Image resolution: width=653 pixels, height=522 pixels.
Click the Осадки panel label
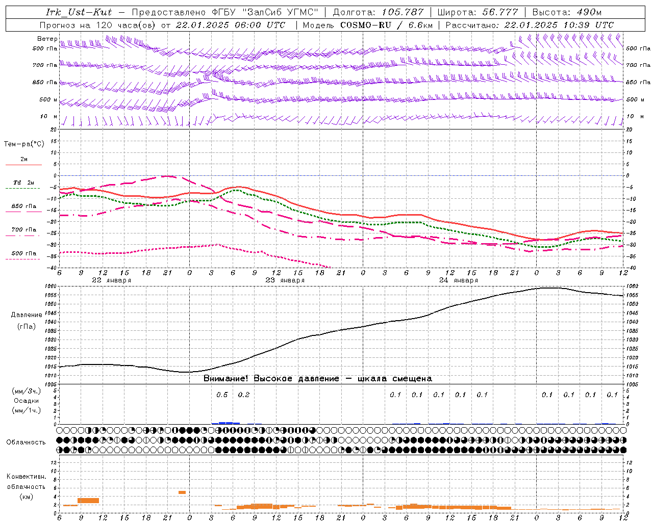pyautogui.click(x=27, y=401)
